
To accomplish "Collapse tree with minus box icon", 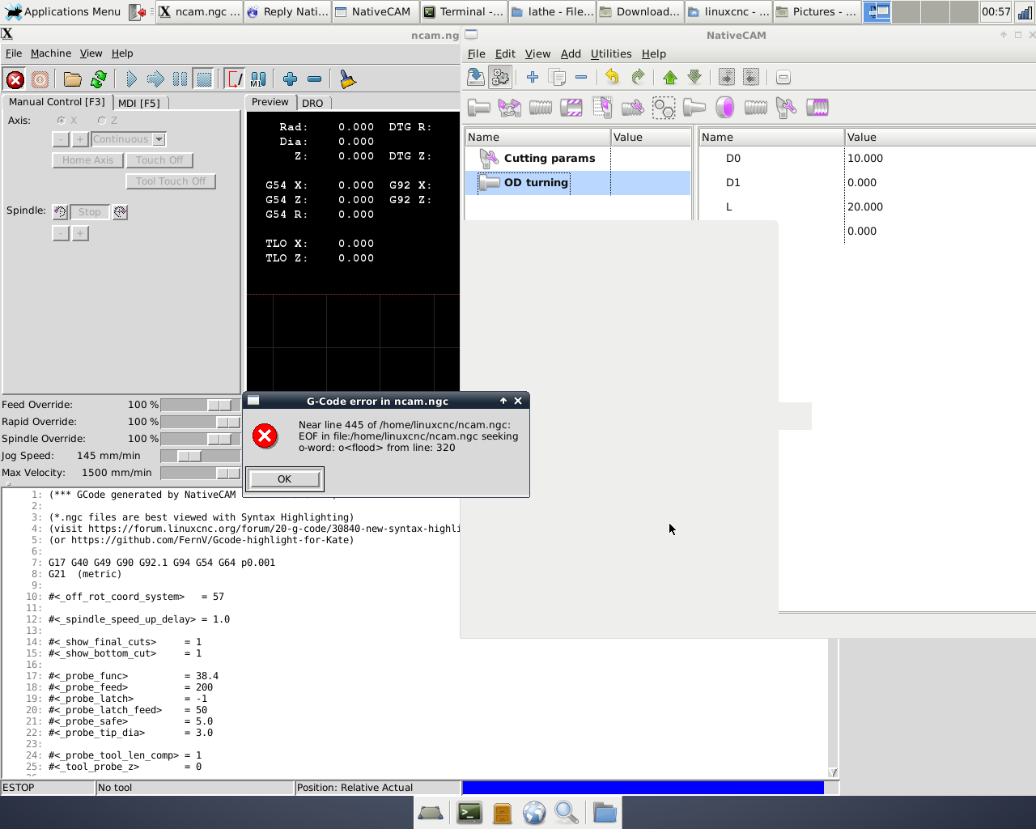I will click(783, 77).
